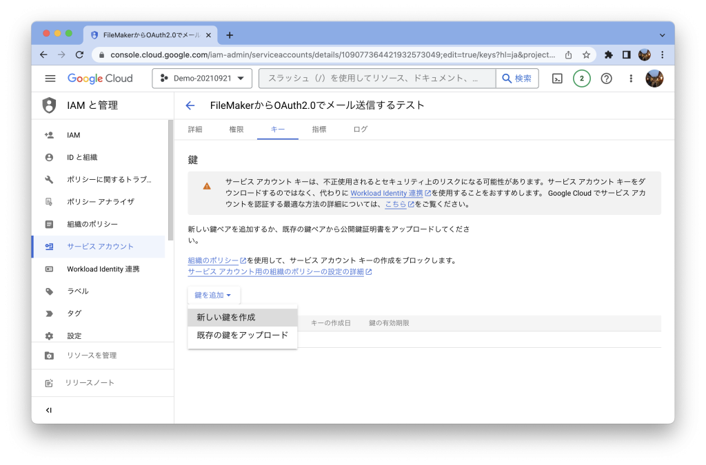Open the Demo-20210921 project selector dropdown

(x=202, y=79)
